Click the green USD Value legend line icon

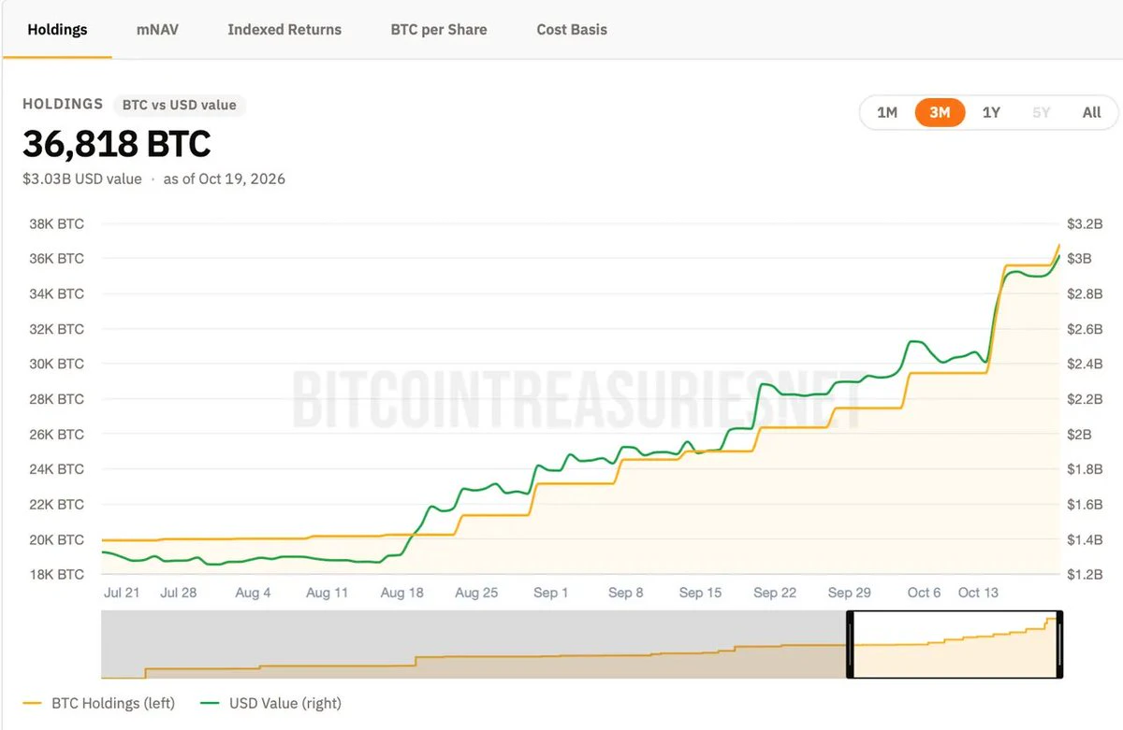[211, 703]
